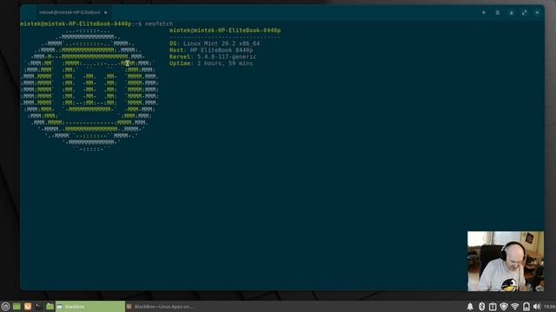Image resolution: width=556 pixels, height=312 pixels.
Task: Select the mintek@mintek-HP-EliteBook terminal tab
Action: click(69, 12)
